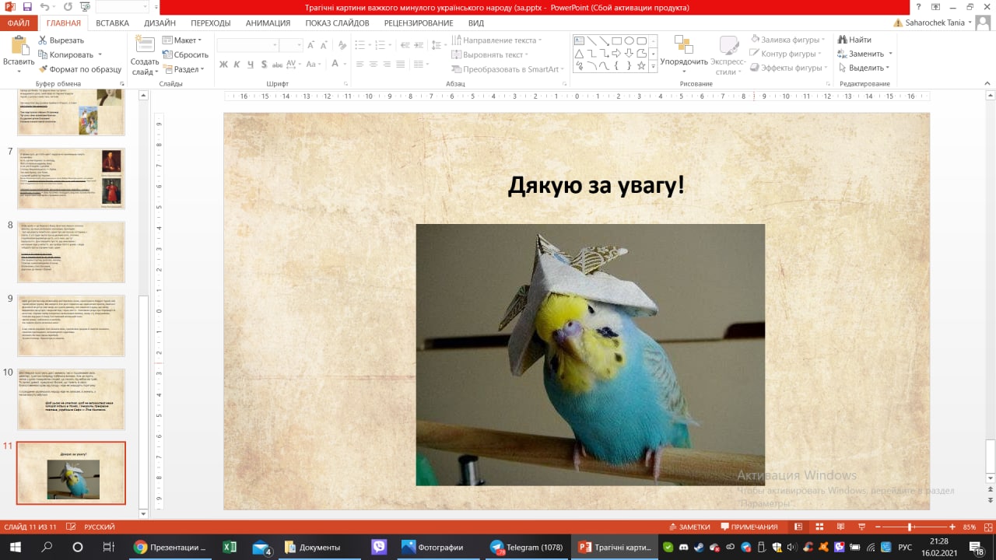Toggle the ПРИМЕЧАНИЯ comments pane
Screen dimensions: 996x560
(749, 527)
